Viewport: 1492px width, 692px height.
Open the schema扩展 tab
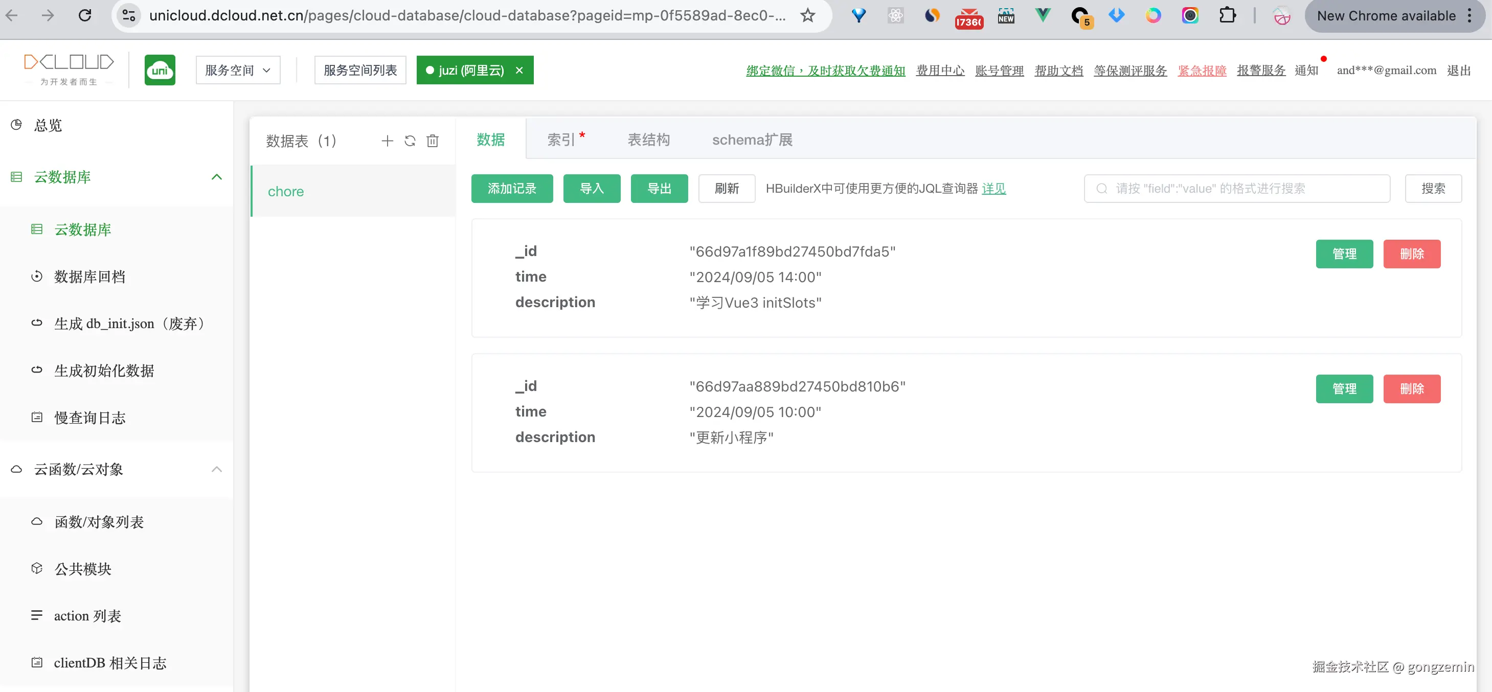click(x=752, y=140)
